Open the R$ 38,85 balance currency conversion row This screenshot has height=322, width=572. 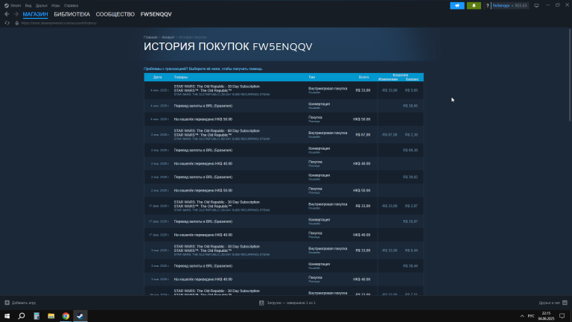284,106
